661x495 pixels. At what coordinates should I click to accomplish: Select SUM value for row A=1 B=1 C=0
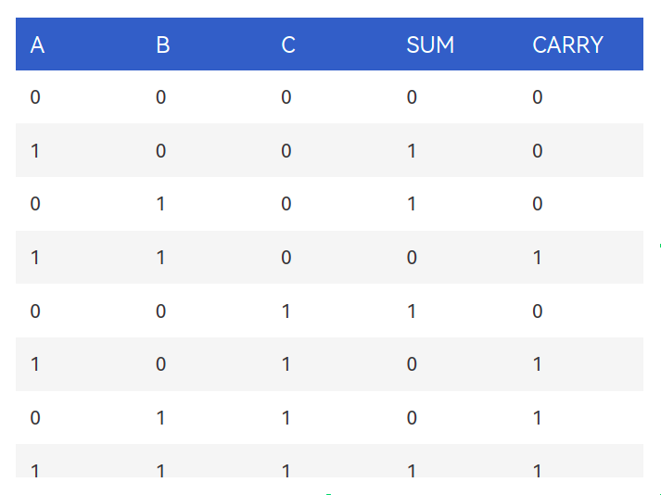[412, 258]
